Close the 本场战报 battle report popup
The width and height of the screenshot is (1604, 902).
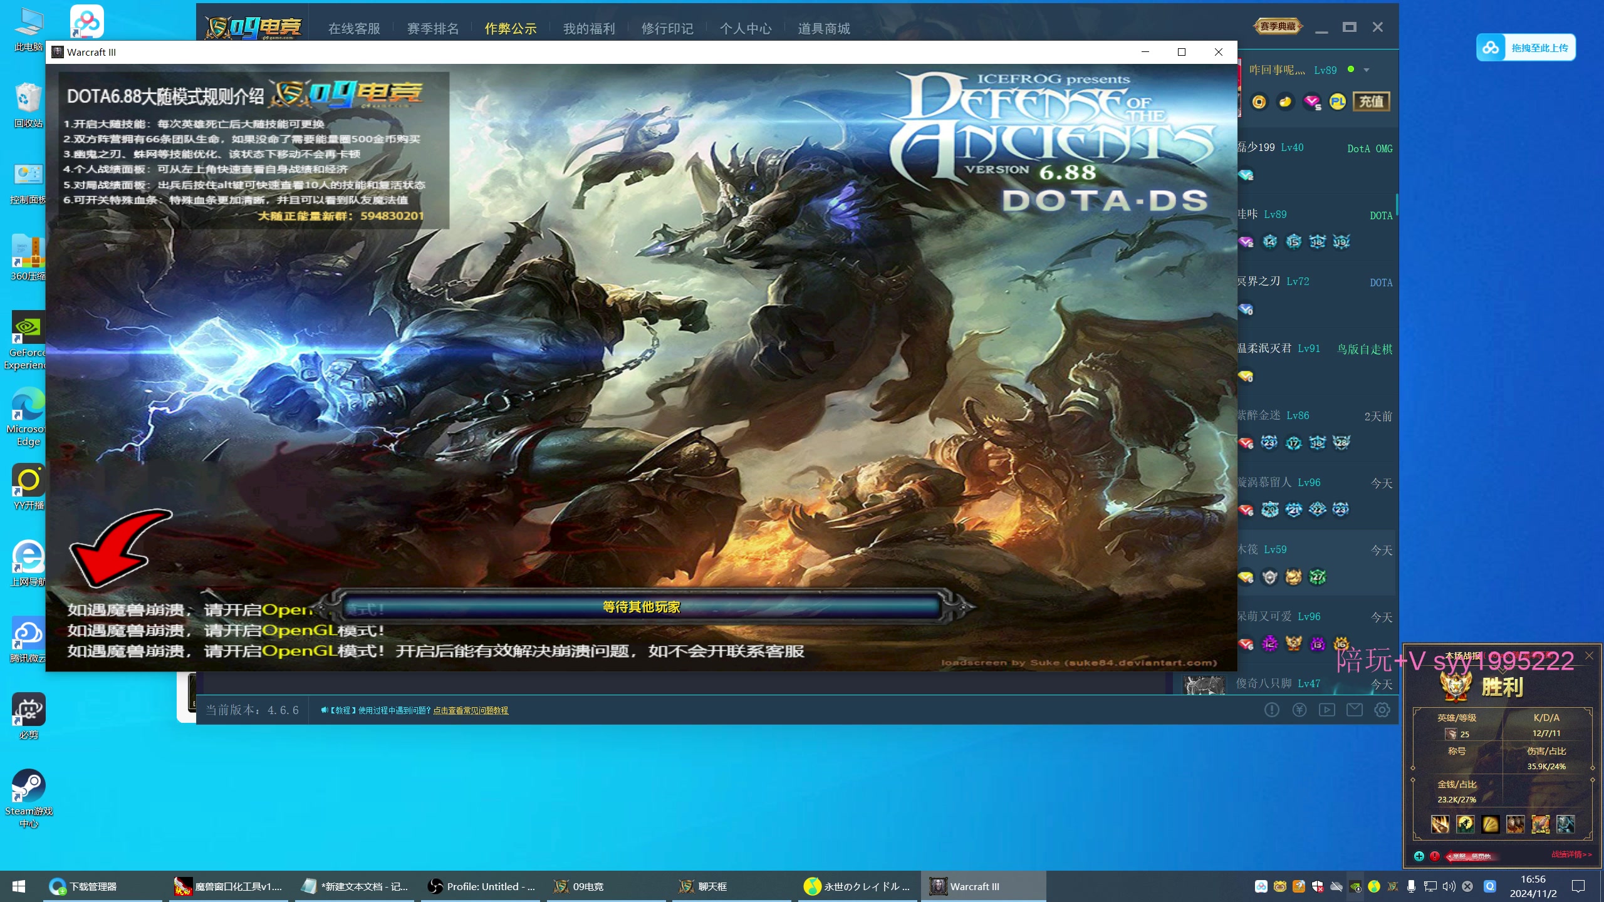(1589, 656)
